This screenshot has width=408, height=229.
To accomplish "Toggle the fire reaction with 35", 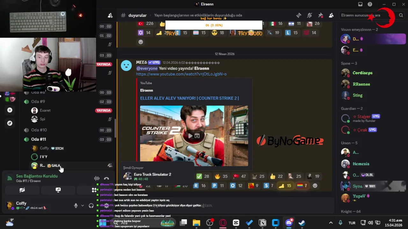I will (x=221, y=176).
